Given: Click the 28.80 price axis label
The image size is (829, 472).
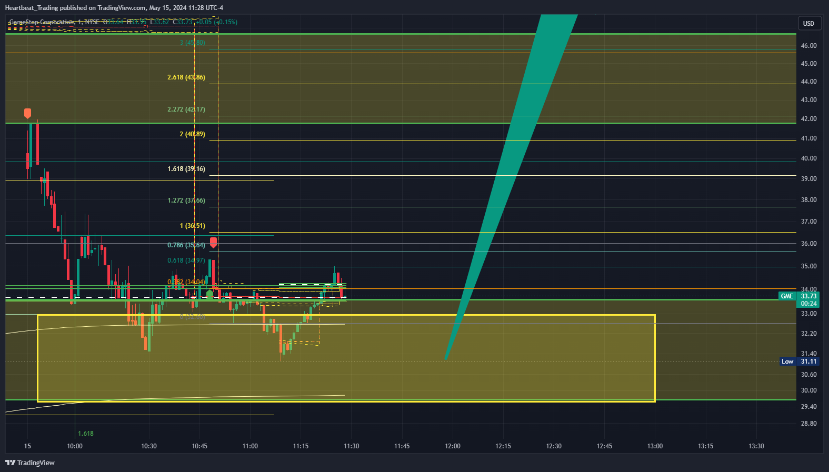Looking at the screenshot, I should 808,424.
